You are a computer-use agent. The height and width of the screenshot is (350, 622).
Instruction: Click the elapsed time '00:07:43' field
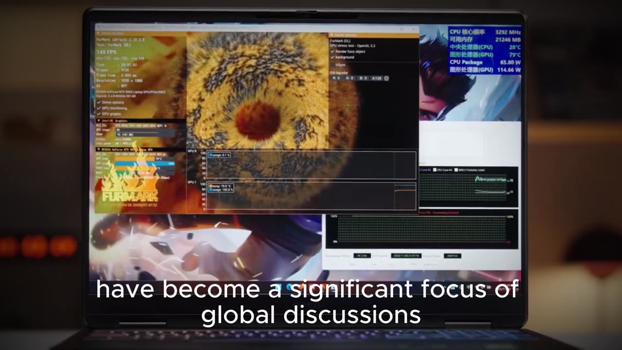452,256
